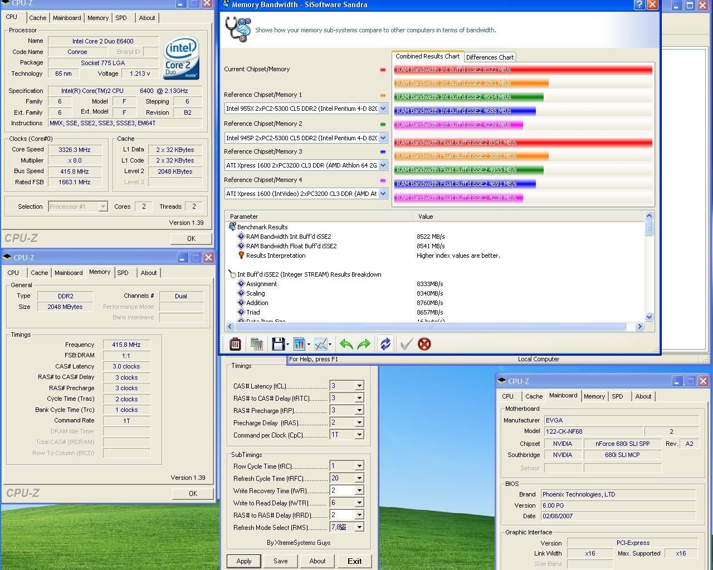Image resolution: width=713 pixels, height=570 pixels.
Task: Open Reference Chipset/Memory 1 dropdown
Action: (x=383, y=109)
